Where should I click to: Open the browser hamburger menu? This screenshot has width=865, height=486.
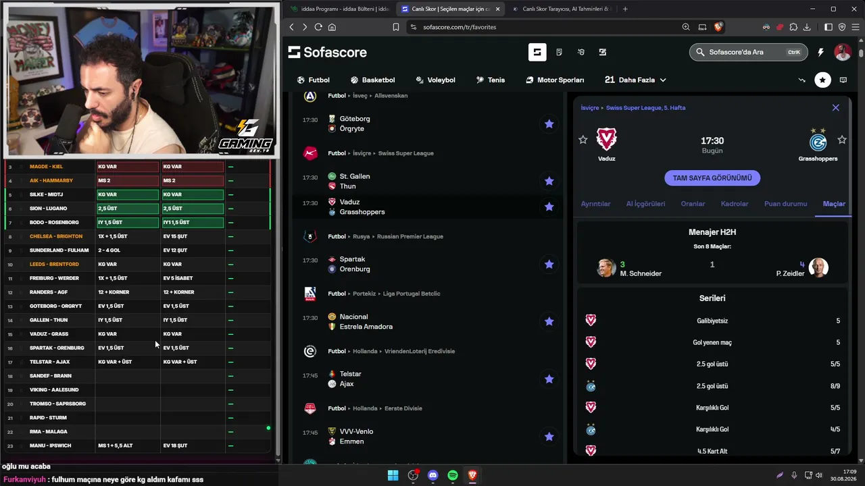(x=855, y=27)
